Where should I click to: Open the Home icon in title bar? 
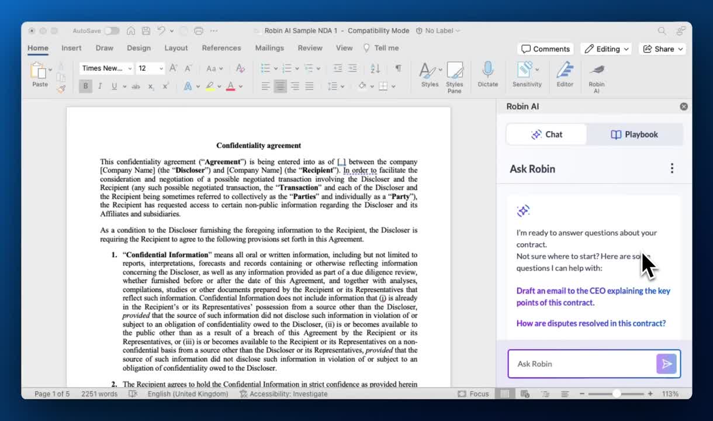tap(131, 30)
